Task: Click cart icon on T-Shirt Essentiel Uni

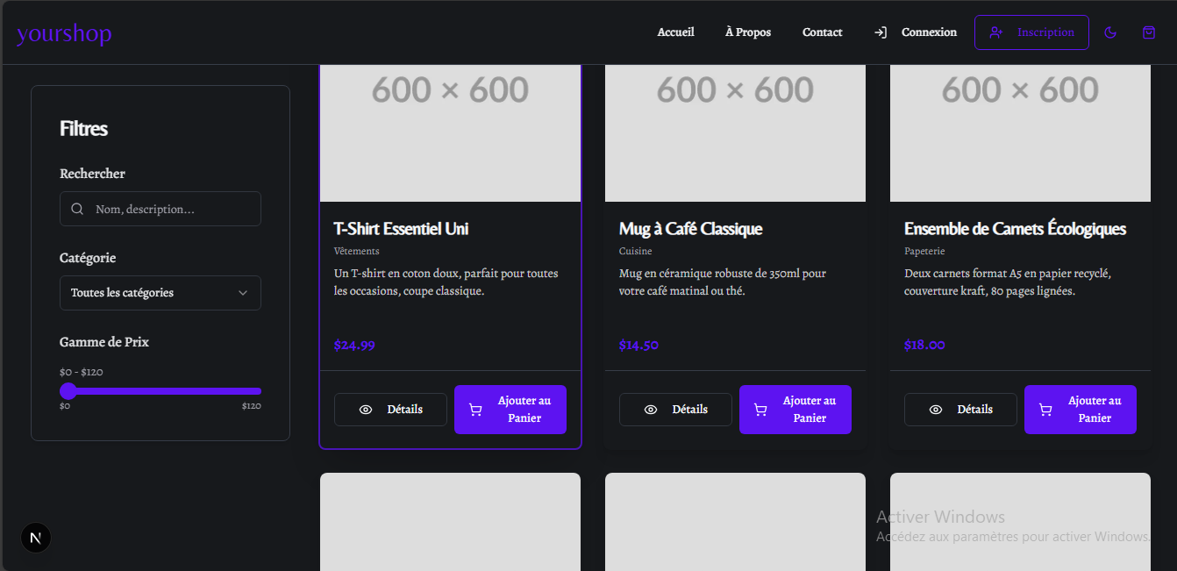Action: click(x=475, y=410)
